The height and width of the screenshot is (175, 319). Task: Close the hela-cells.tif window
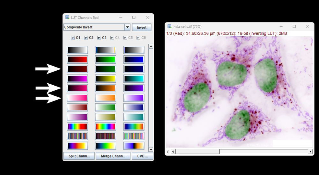pos(308,26)
